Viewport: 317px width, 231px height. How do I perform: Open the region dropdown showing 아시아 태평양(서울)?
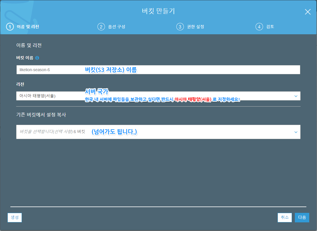pos(158,96)
